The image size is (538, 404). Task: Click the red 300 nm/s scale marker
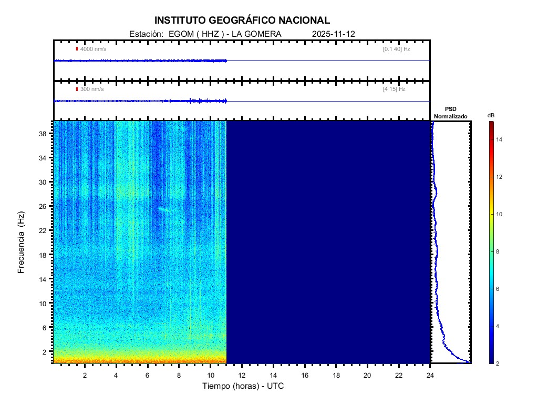77,89
